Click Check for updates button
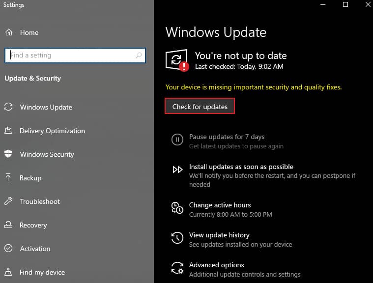This screenshot has width=373, height=283. pos(200,106)
